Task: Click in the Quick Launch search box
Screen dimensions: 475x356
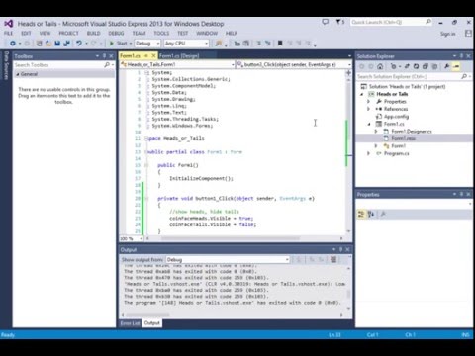Action: click(391, 22)
